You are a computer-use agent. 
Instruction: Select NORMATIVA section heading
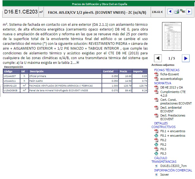click(x=163, y=83)
